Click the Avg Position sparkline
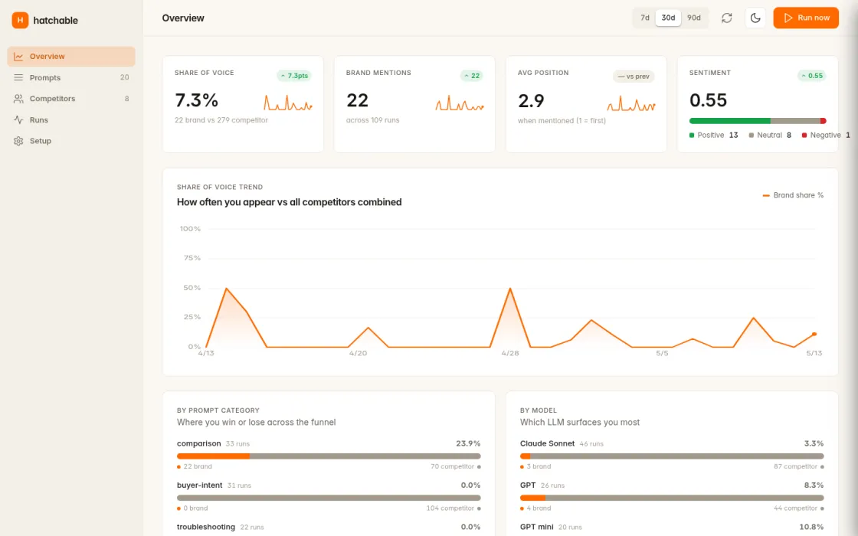 coord(631,103)
